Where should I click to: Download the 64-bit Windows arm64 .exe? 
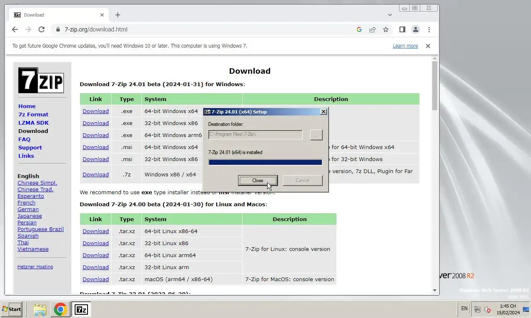click(95, 135)
